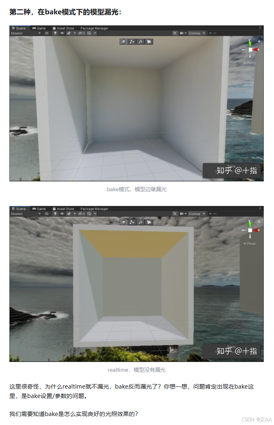Image resolution: width=274 pixels, height=425 pixels.
Task: Select the vertex edit tool in the lower overlay
Action: [132, 222]
